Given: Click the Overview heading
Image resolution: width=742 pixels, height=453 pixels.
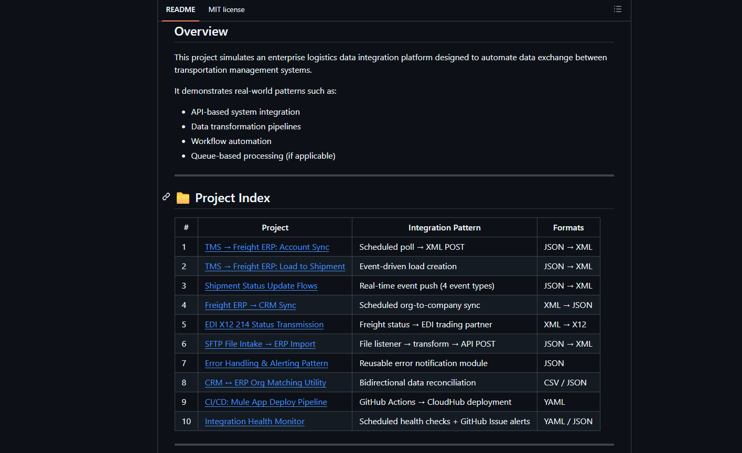Looking at the screenshot, I should pos(201,31).
